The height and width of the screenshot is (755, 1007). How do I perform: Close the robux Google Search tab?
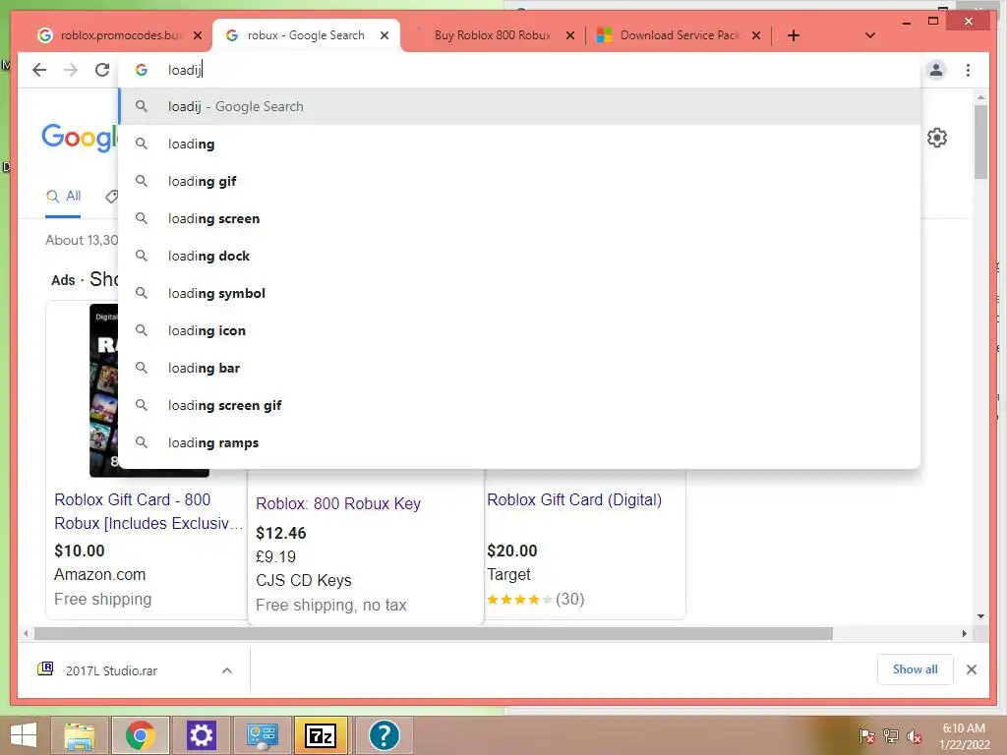point(385,35)
